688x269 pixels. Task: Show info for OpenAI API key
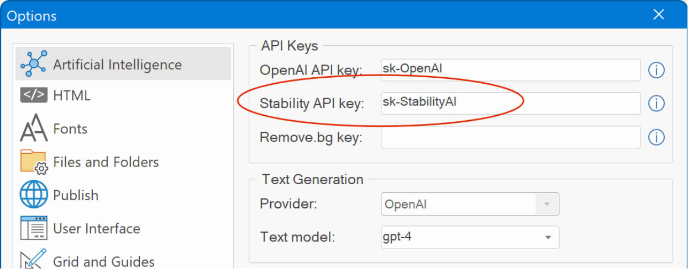656,70
